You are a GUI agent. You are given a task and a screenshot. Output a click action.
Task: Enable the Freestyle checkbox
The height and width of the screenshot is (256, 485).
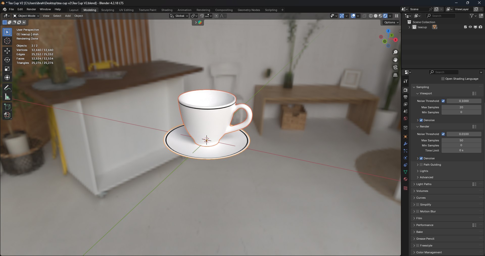[418, 245]
